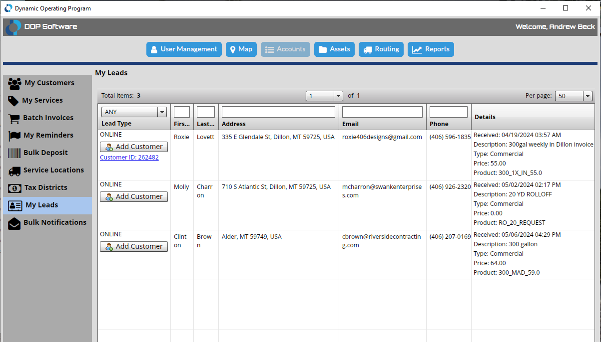Click the My Leads ID card icon
Viewport: 601px width, 342px height.
pyautogui.click(x=15, y=205)
